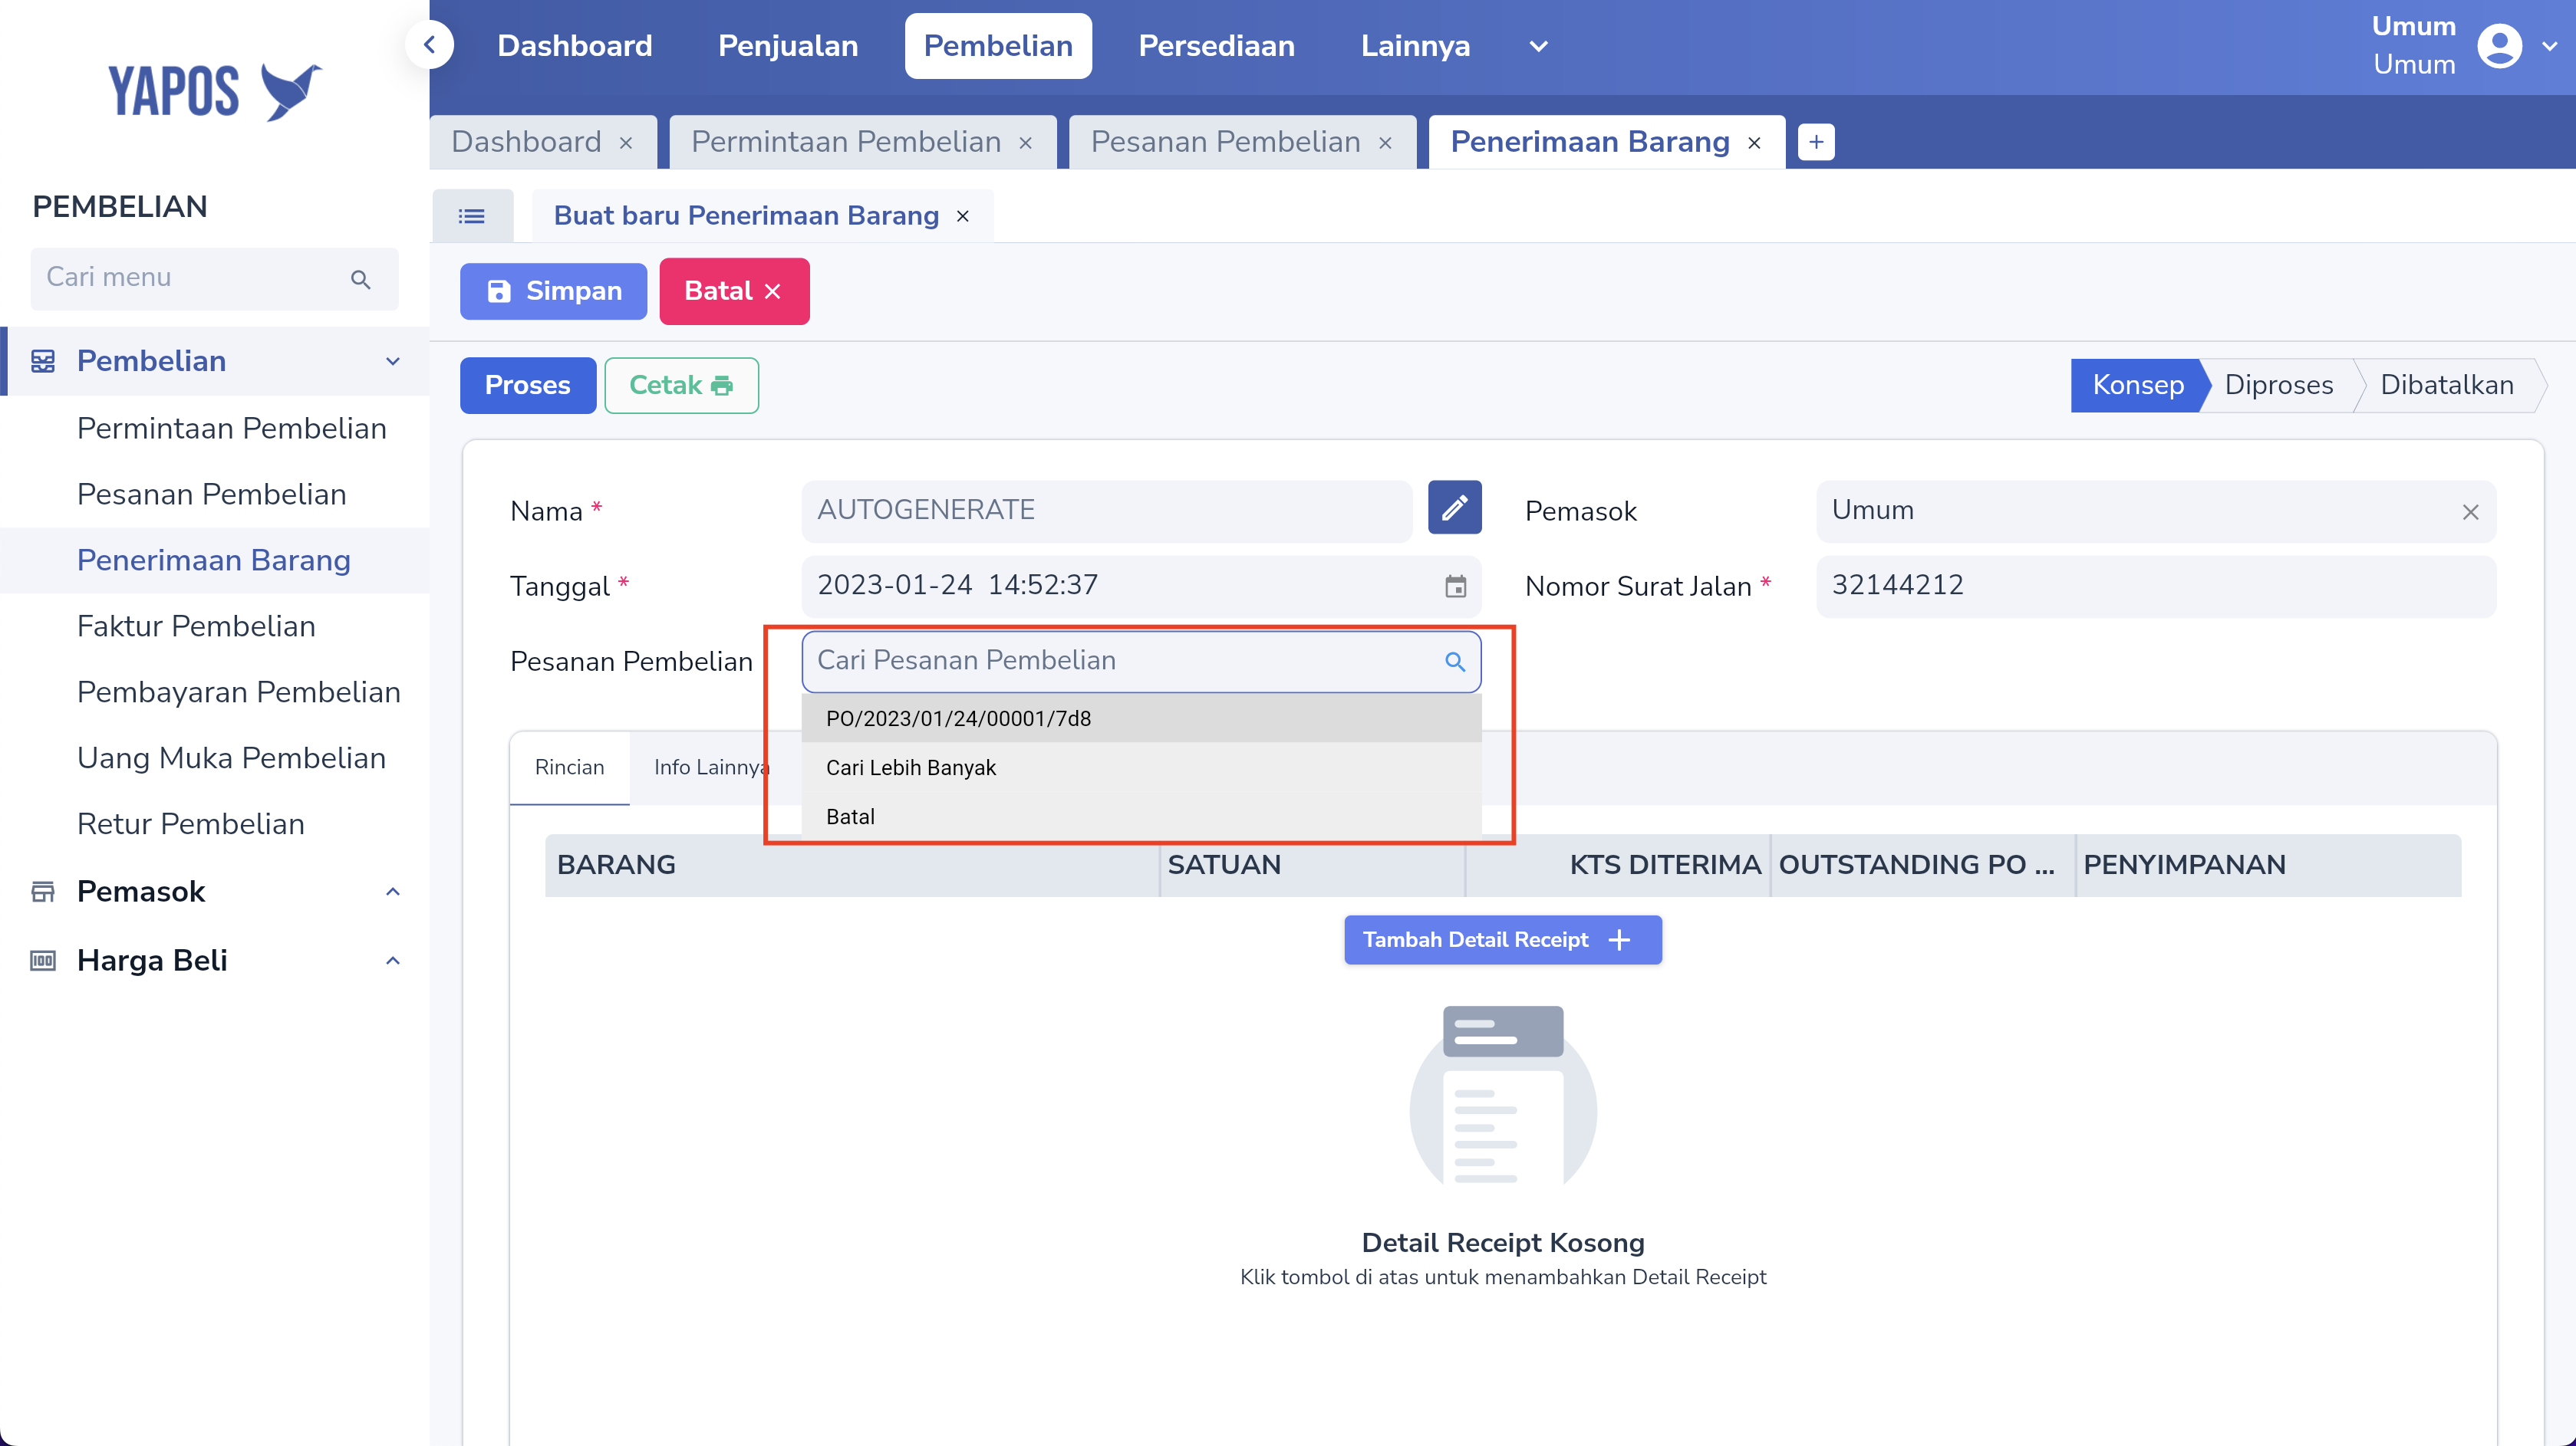The image size is (2576, 1446).
Task: Click the Proses button
Action: pos(527,386)
